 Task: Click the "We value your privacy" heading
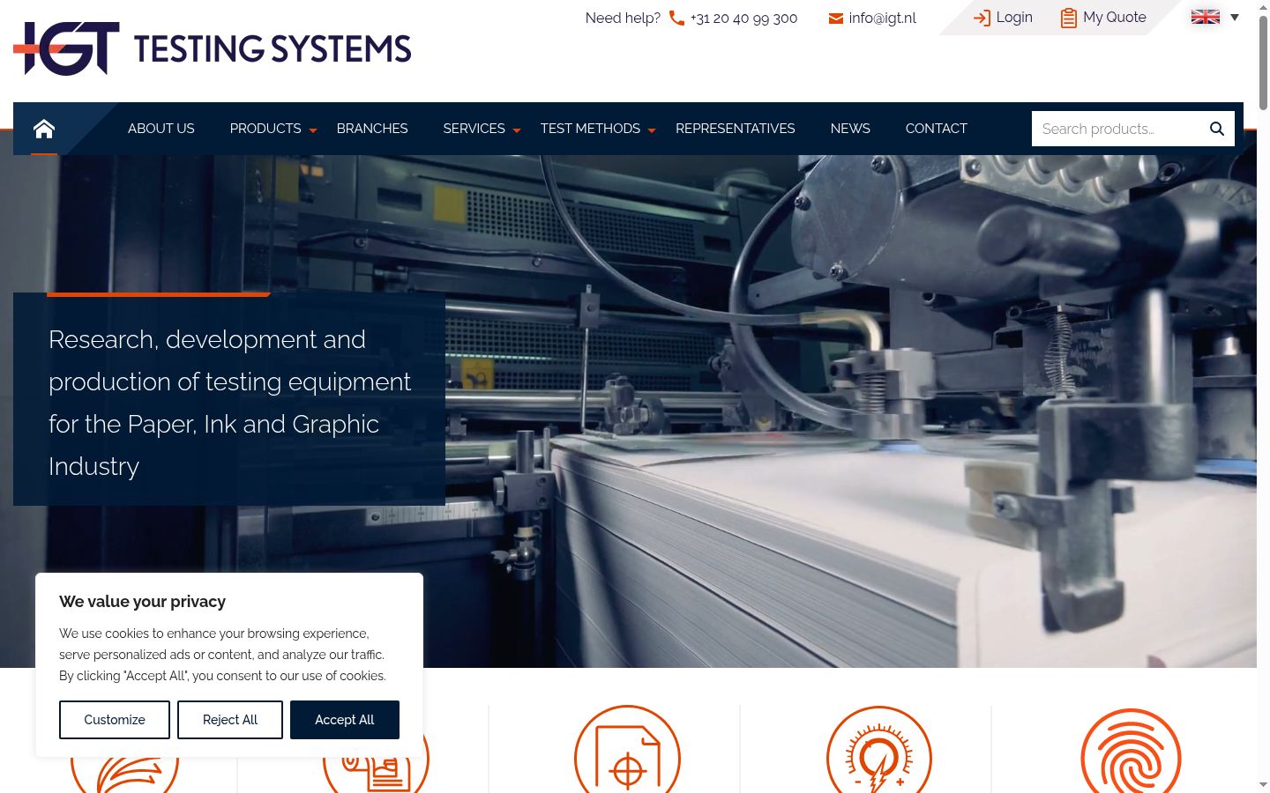tap(143, 602)
